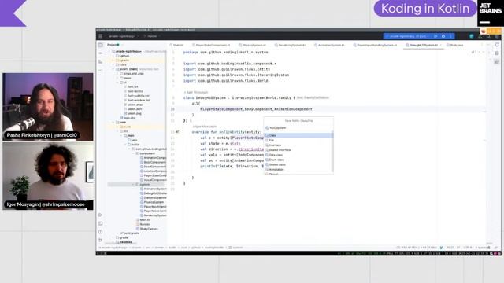This screenshot has width=504, height=283.
Task: Select ShakyCamera in project tree
Action: coord(147,229)
